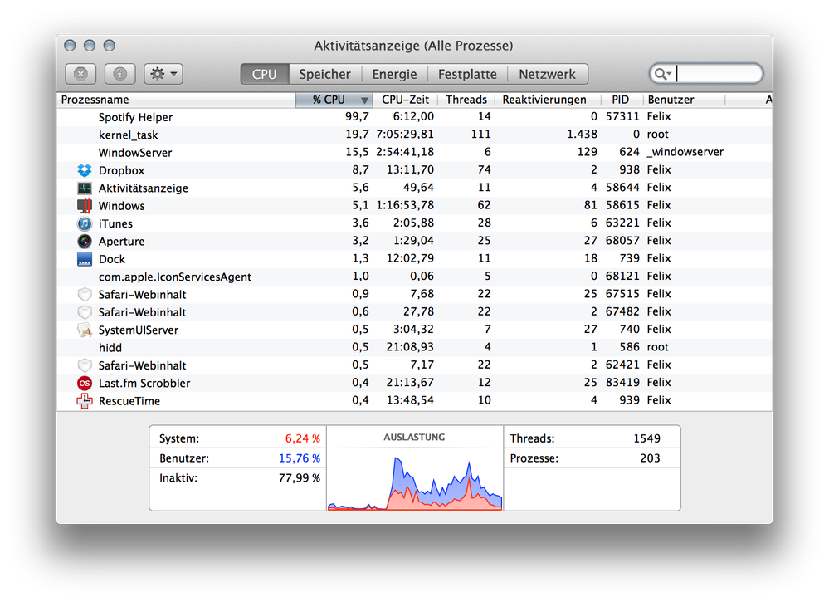The height and width of the screenshot is (602, 829).
Task: Click thread count 111 of kernel_task
Action: coord(481,135)
